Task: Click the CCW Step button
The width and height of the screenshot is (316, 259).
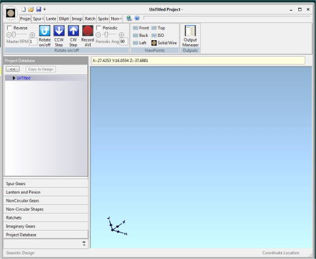Action: pos(59,36)
